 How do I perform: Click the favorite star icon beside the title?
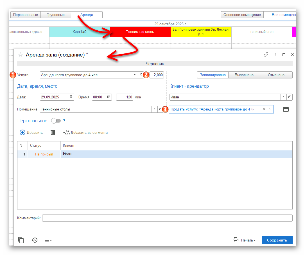pos(21,55)
